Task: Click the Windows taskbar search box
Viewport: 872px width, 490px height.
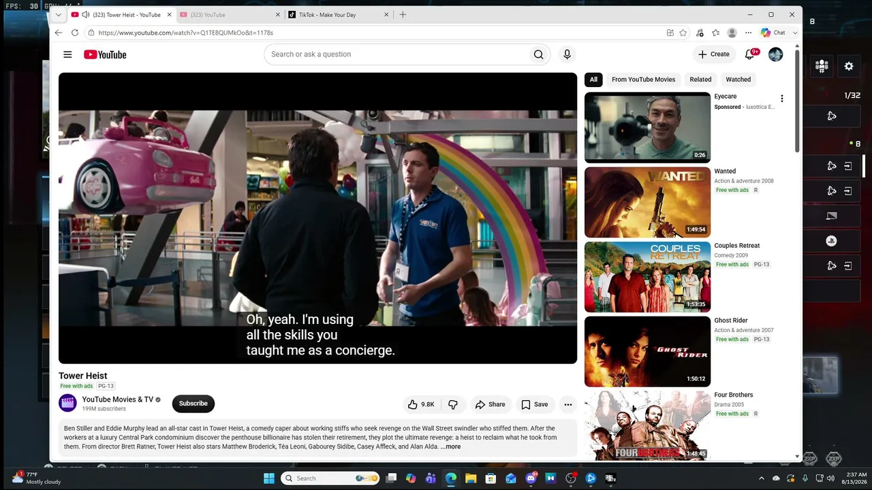Action: [330, 478]
